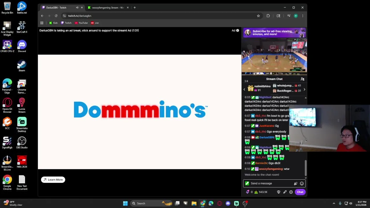Screen dimensions: 370x208
Task: Switch to the woozyfamgaming Stream tab
Action: [x=108, y=8]
